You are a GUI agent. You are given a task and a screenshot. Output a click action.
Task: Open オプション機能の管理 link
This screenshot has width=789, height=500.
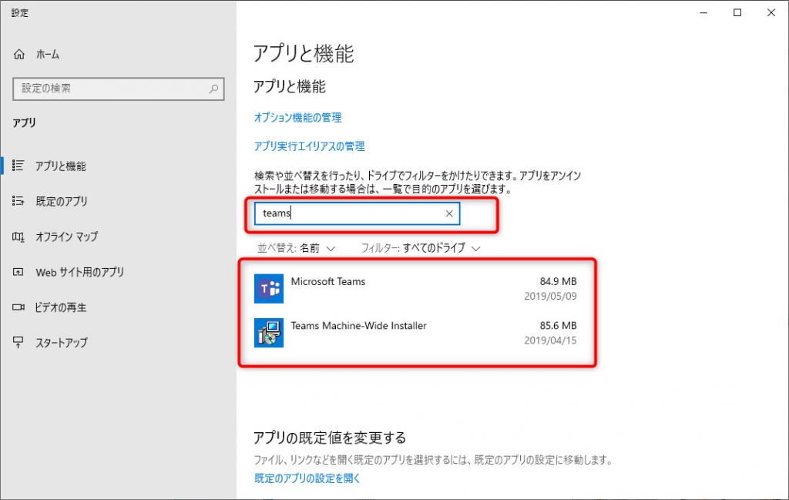pos(298,118)
